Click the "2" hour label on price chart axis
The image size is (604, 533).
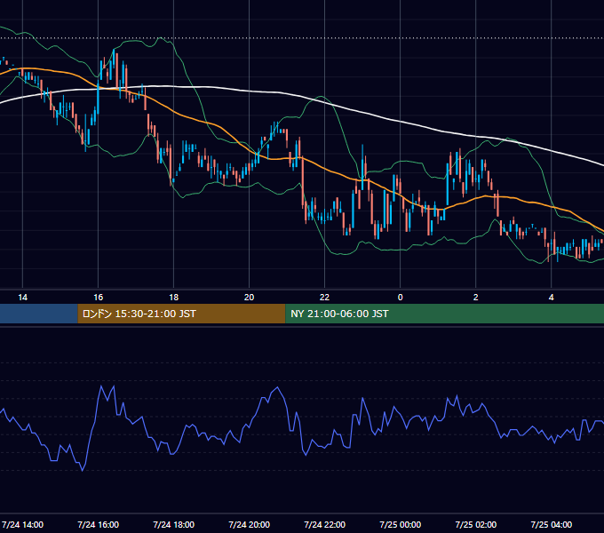(476, 298)
